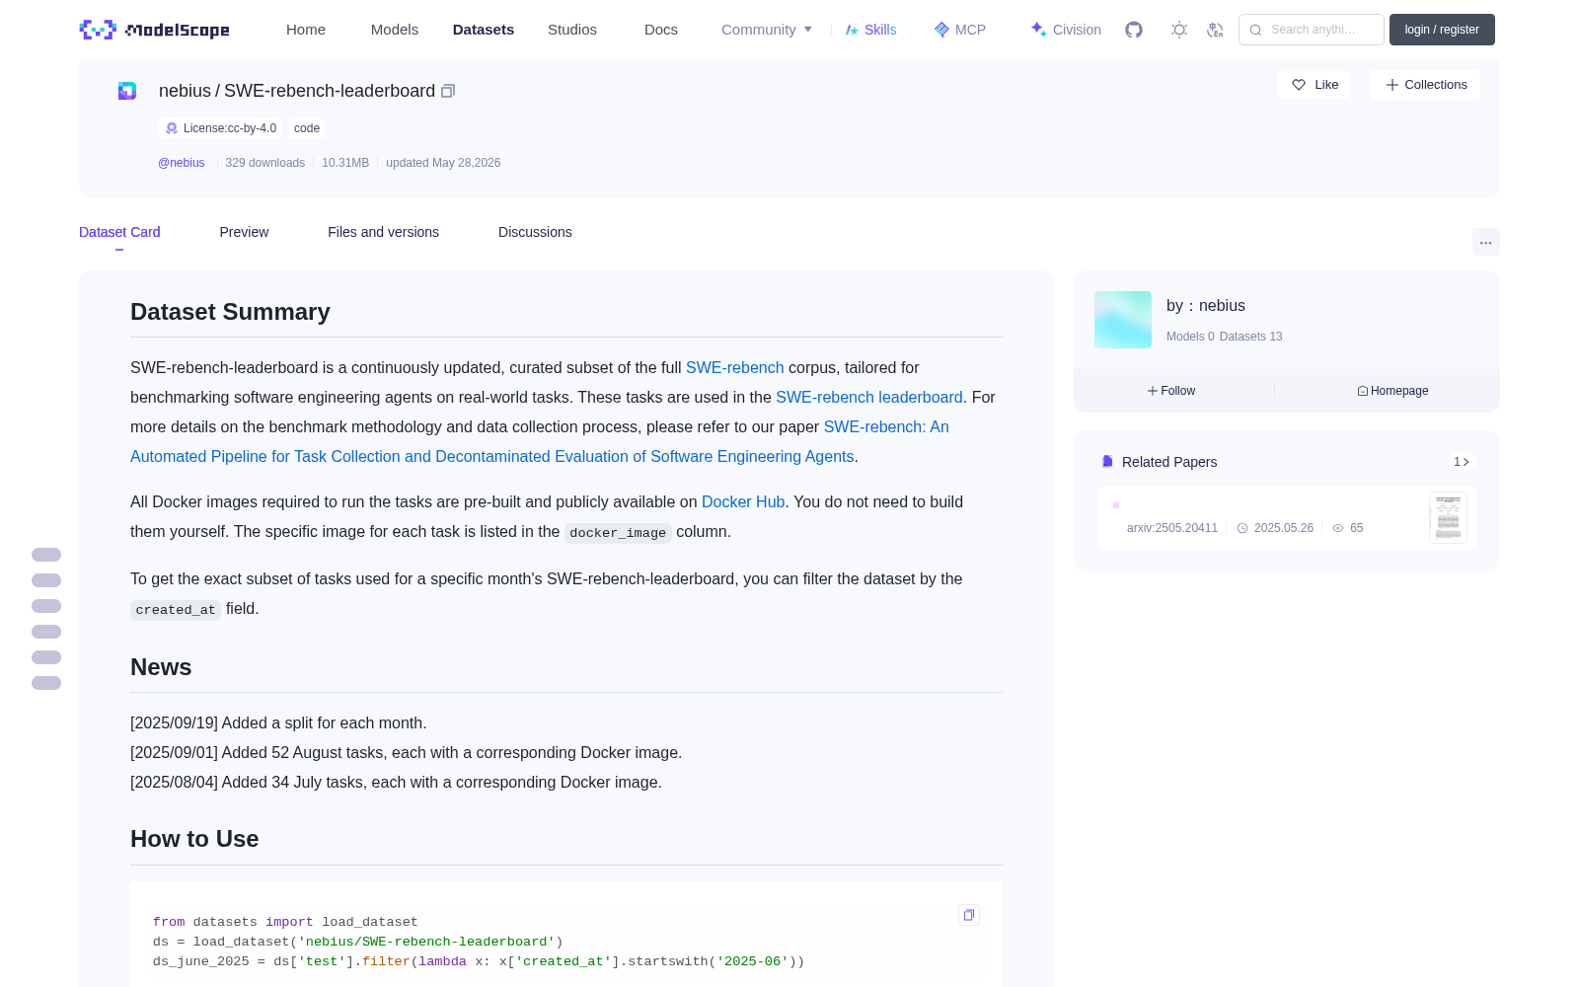Open the GitHub icon link

click(1134, 30)
